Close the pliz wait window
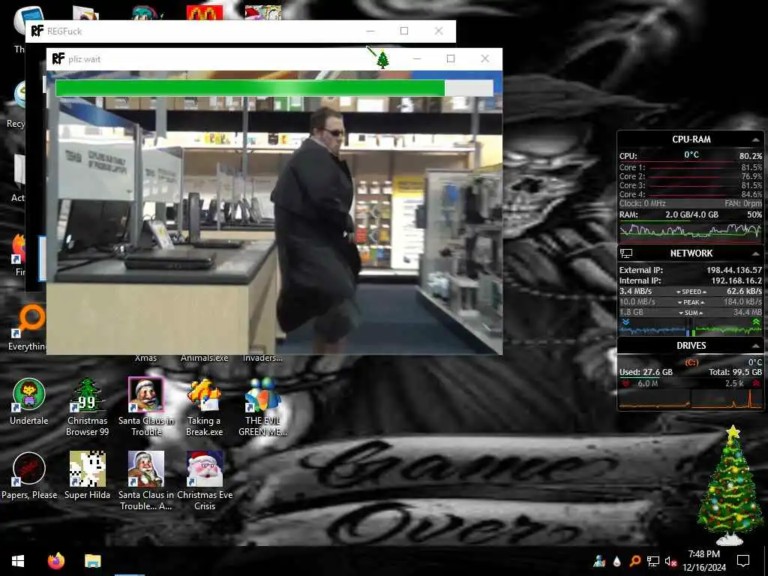 click(485, 58)
